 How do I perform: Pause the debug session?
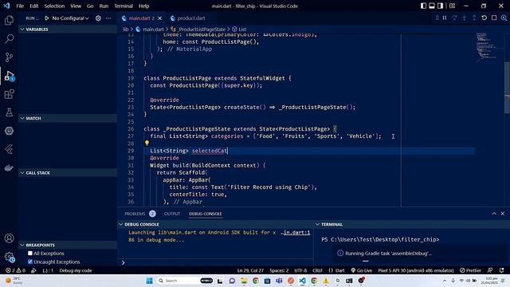pyautogui.click(x=445, y=18)
